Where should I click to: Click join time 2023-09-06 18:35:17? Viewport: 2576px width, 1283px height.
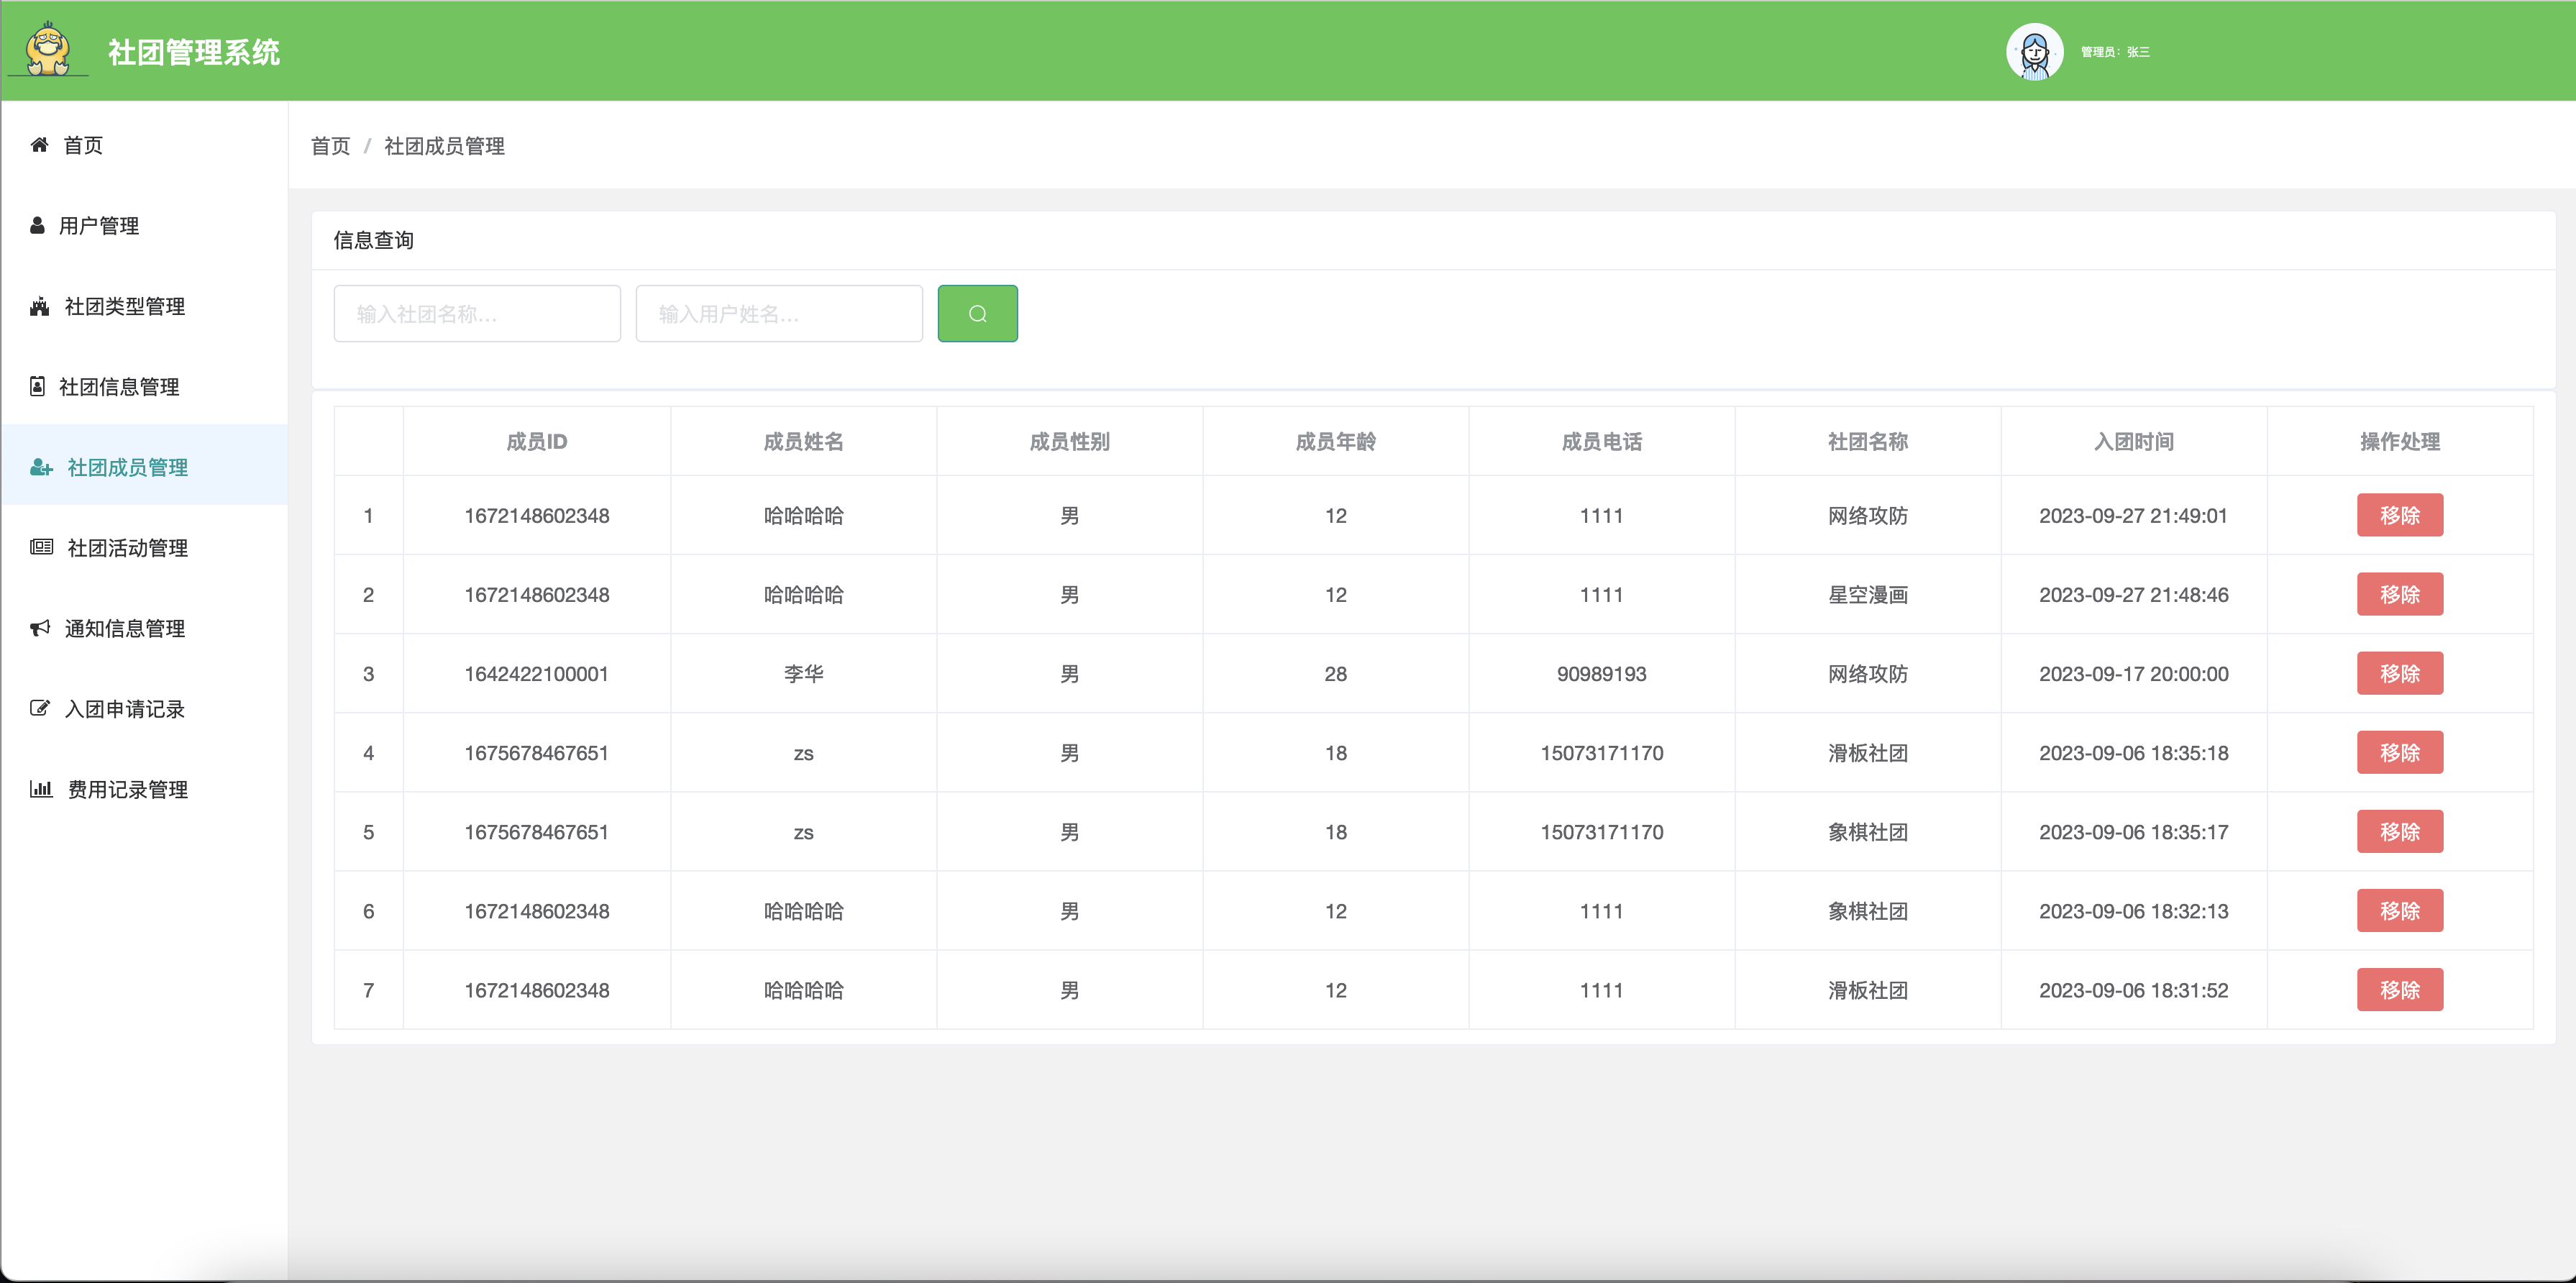click(x=2133, y=831)
